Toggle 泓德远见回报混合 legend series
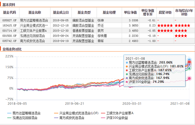 pyautogui.click(x=22, y=118)
